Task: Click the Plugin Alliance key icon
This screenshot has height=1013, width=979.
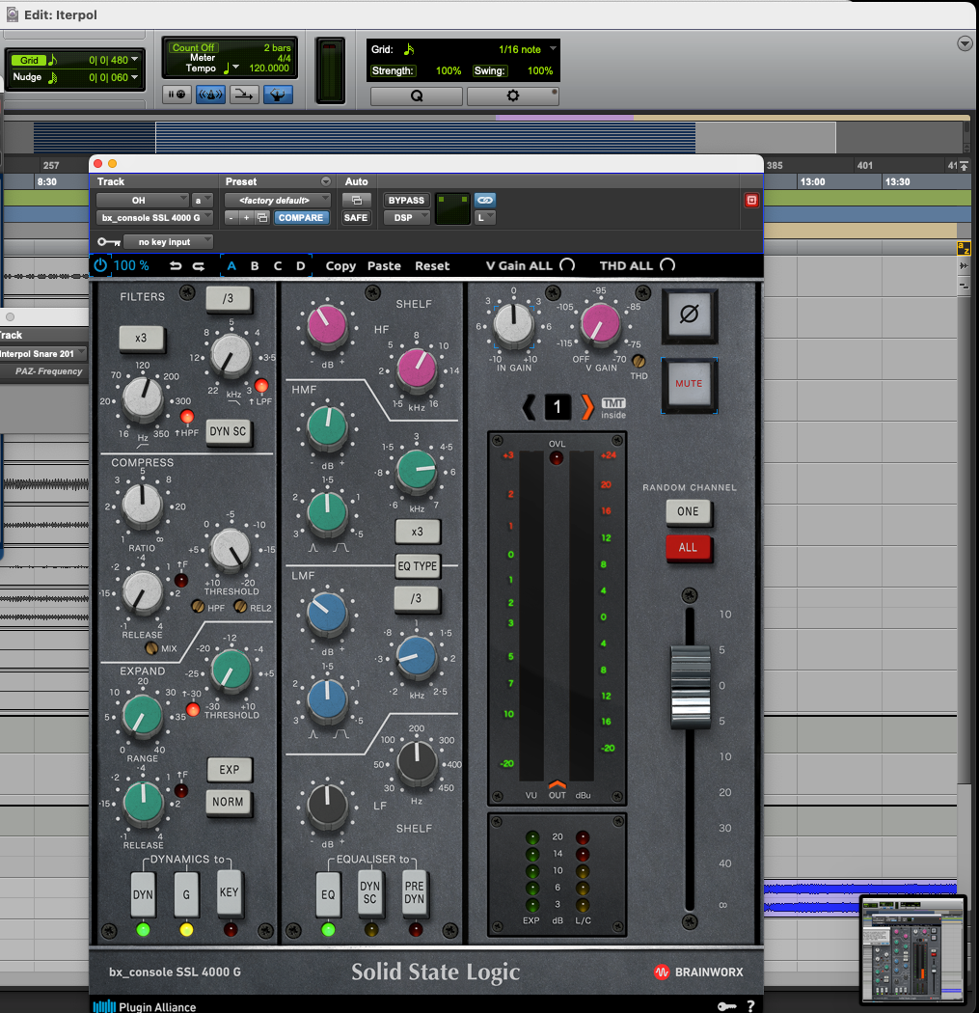Action: pos(726,1006)
